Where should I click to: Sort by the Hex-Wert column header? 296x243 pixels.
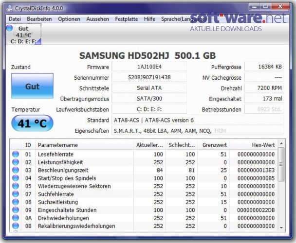253,145
